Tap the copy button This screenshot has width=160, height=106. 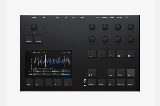(x=111, y=73)
